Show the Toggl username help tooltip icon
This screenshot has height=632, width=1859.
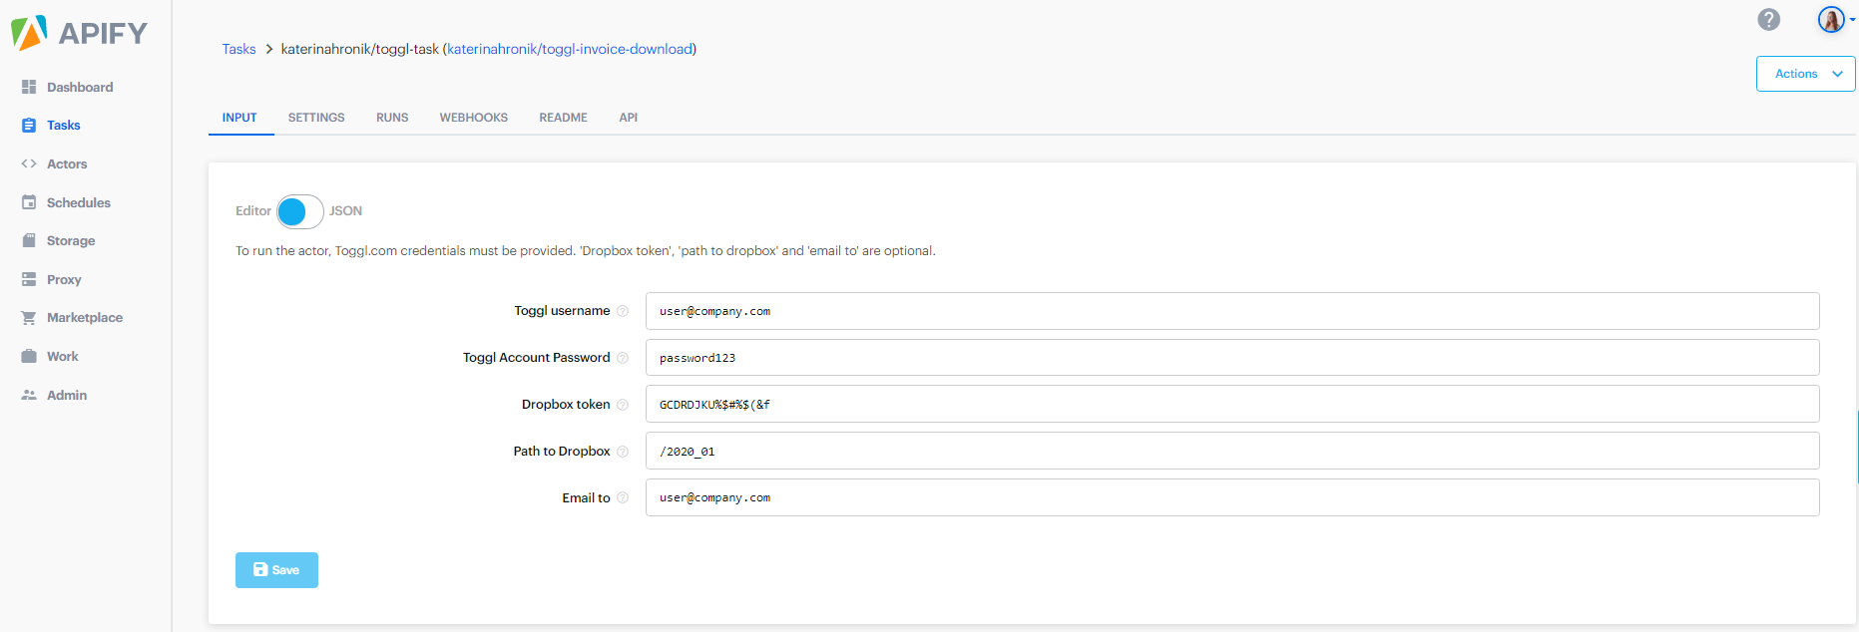pos(623,311)
